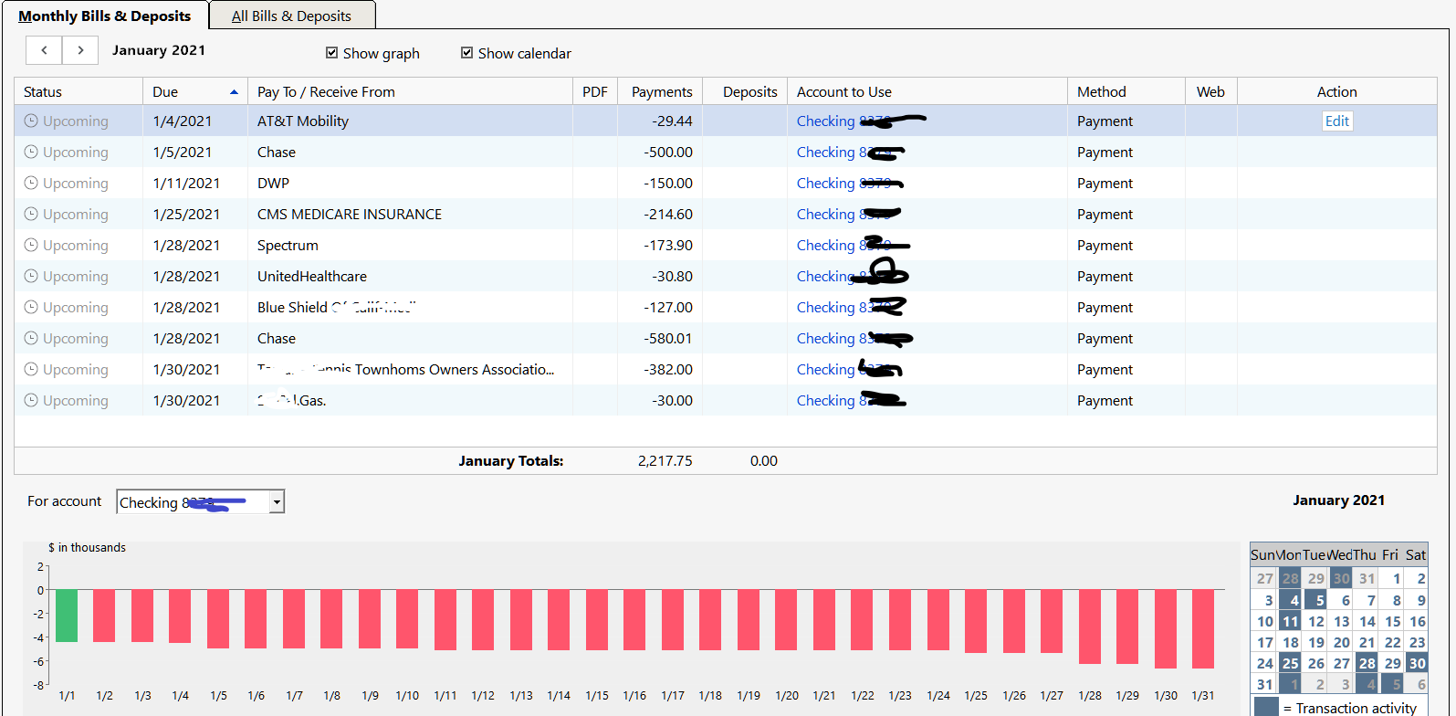Screen dimensions: 1456x716
Task: Open the For account dropdown
Action: (x=277, y=502)
